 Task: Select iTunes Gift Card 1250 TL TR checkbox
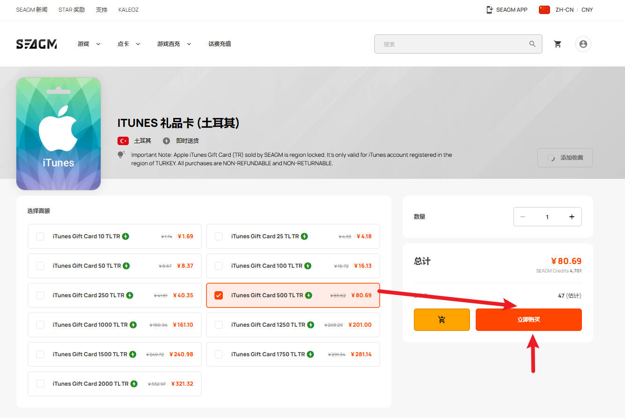tap(219, 325)
